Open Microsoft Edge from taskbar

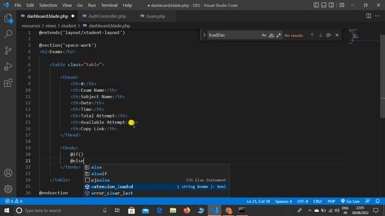pos(159,211)
